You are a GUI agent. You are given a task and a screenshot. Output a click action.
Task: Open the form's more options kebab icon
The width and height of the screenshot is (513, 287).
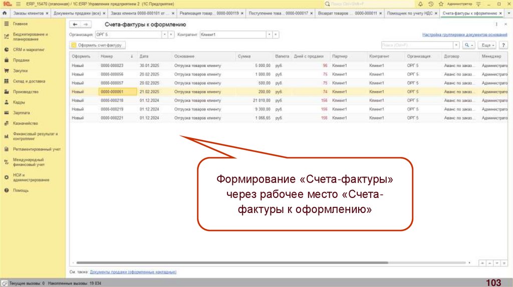point(496,24)
